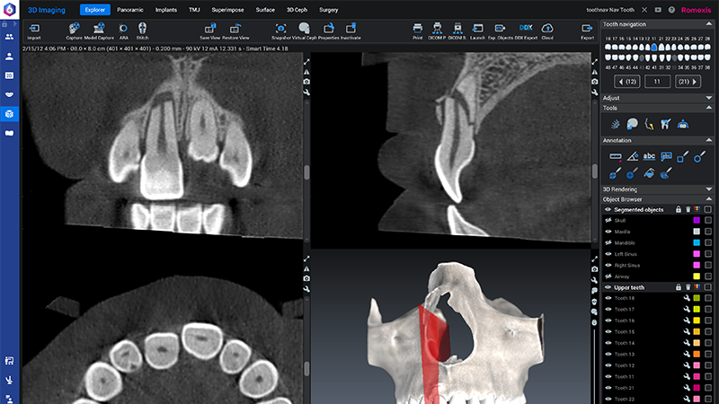Click the tooth number 11 field
The image size is (719, 404).
(657, 82)
